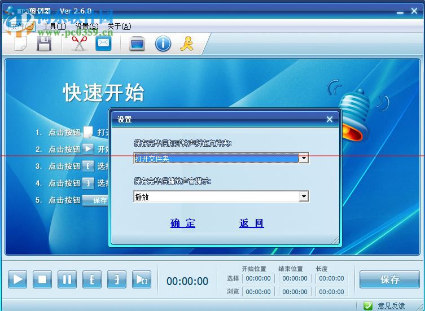The height and width of the screenshot is (311, 425).
Task: Click the 快速开始 heading text
Action: click(103, 93)
